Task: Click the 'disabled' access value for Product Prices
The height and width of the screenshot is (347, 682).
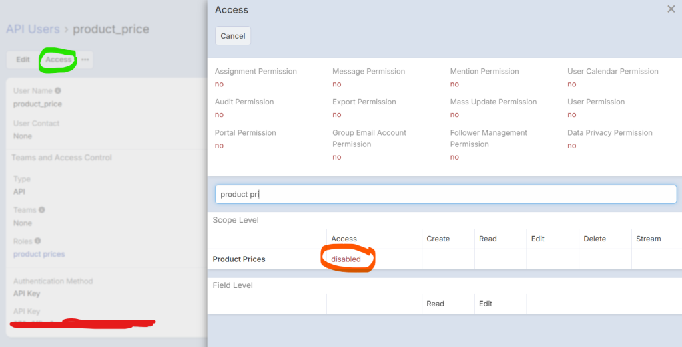Action: pos(346,259)
